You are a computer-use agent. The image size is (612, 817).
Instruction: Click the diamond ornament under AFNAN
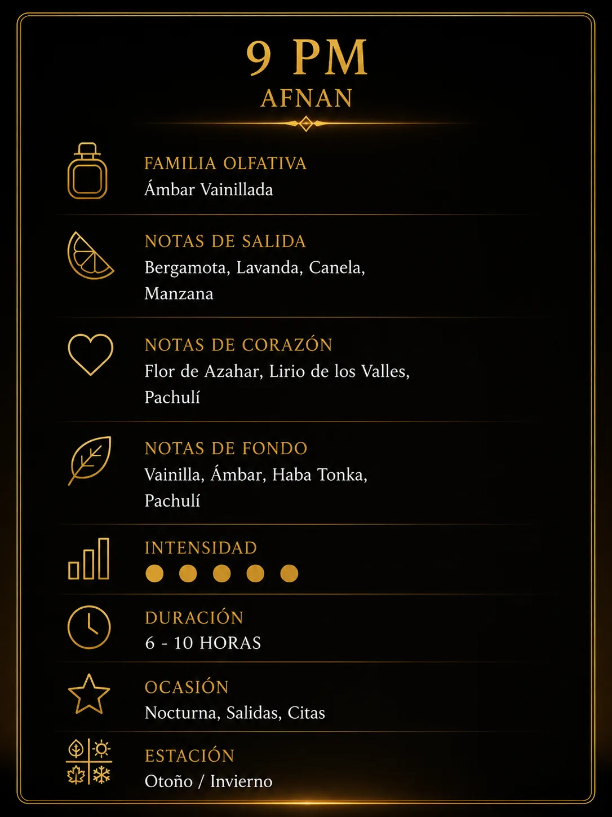point(306,124)
